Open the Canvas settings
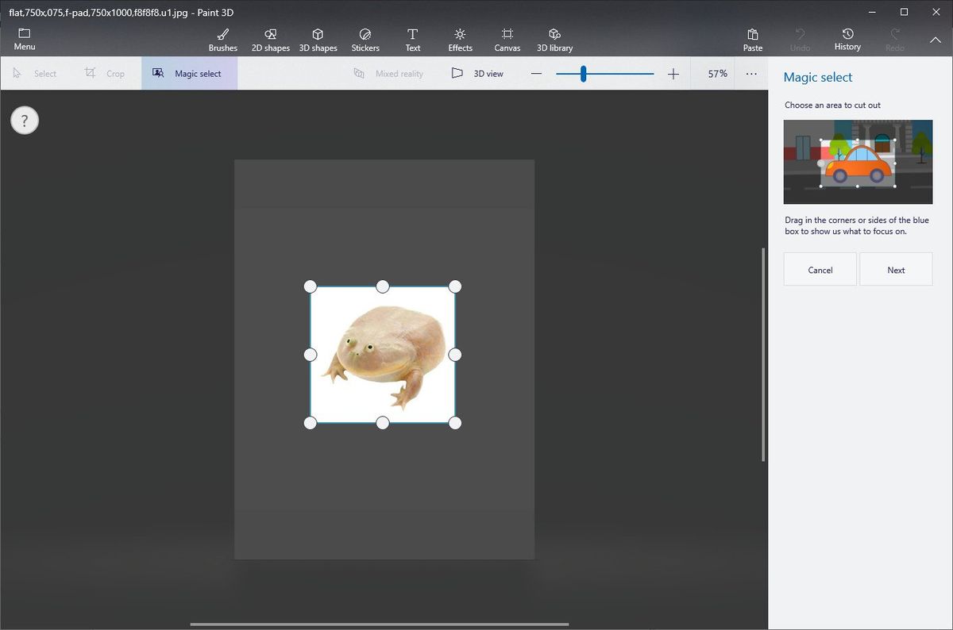 (507, 38)
